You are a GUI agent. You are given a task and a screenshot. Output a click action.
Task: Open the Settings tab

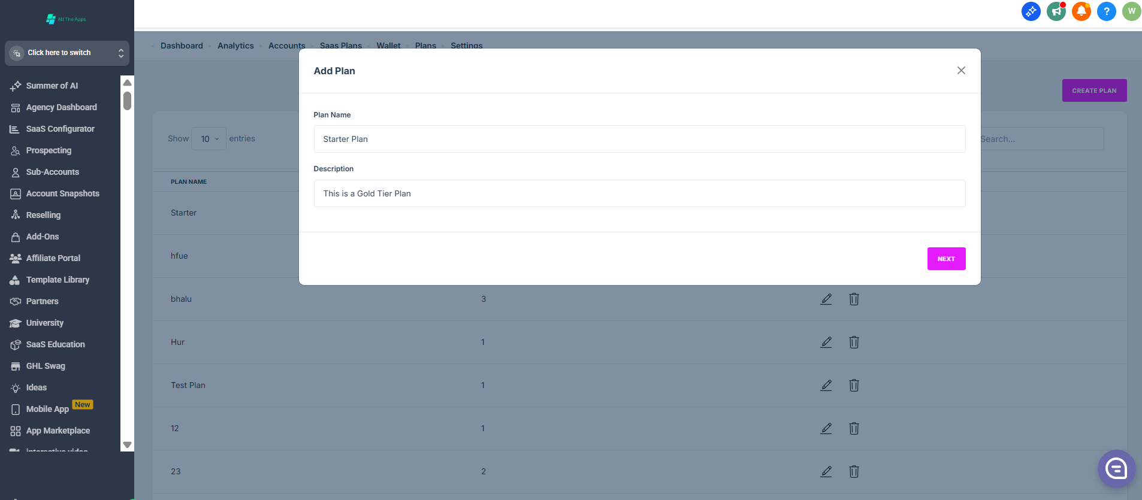[x=466, y=46]
